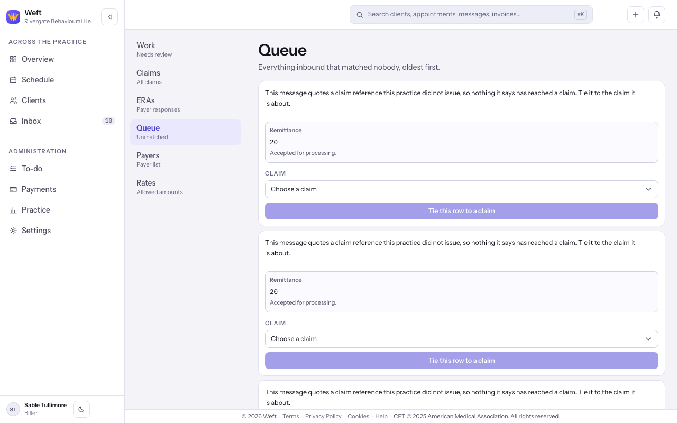Select the Queue unmatched section
The height and width of the screenshot is (423, 677).
click(x=186, y=132)
